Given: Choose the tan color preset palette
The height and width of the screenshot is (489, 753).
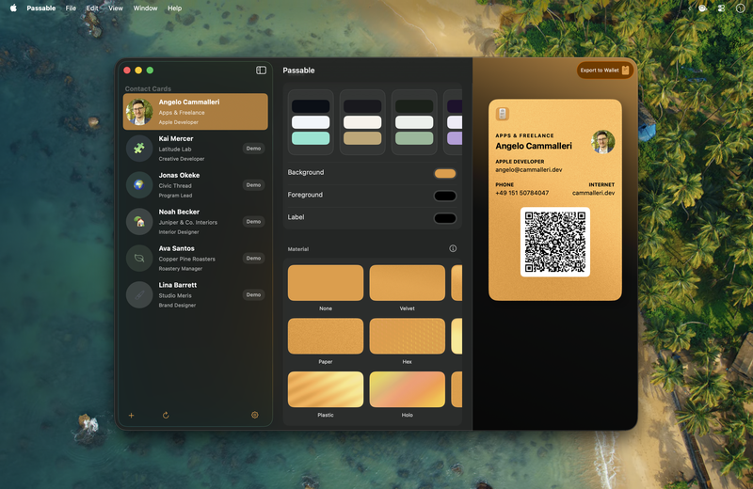Looking at the screenshot, I should 362,122.
